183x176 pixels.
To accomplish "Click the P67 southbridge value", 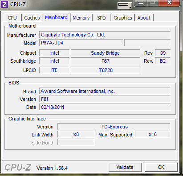I will 106,61.
